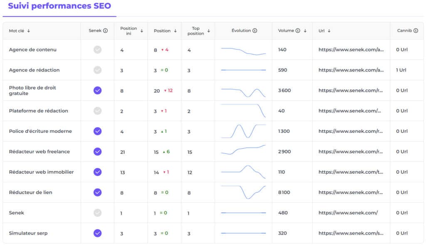Click keyword Agence de contenu
The width and height of the screenshot is (426, 245).
pyautogui.click(x=32, y=50)
